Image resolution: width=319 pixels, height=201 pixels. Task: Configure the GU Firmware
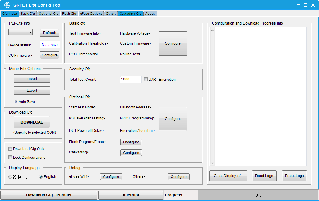pos(49,55)
